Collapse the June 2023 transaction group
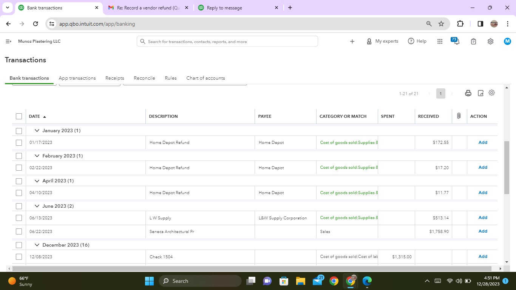 [37, 206]
